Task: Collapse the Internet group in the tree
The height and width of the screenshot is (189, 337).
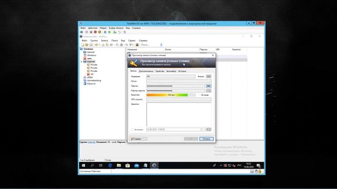Action: click(x=82, y=61)
